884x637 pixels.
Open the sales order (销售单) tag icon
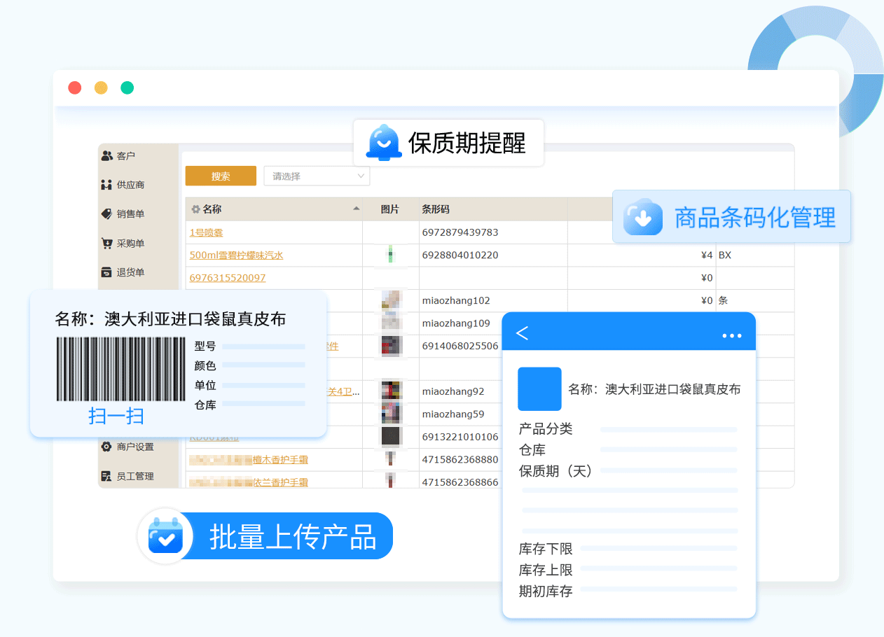[106, 214]
